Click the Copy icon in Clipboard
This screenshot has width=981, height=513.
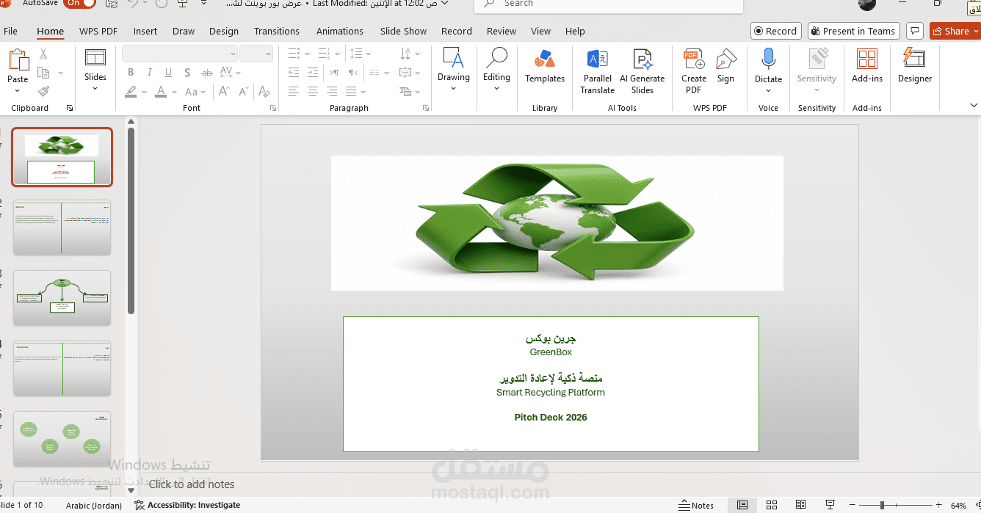43,73
